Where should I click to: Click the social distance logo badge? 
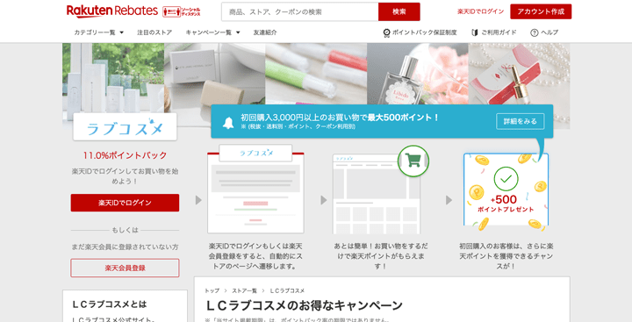click(x=182, y=11)
